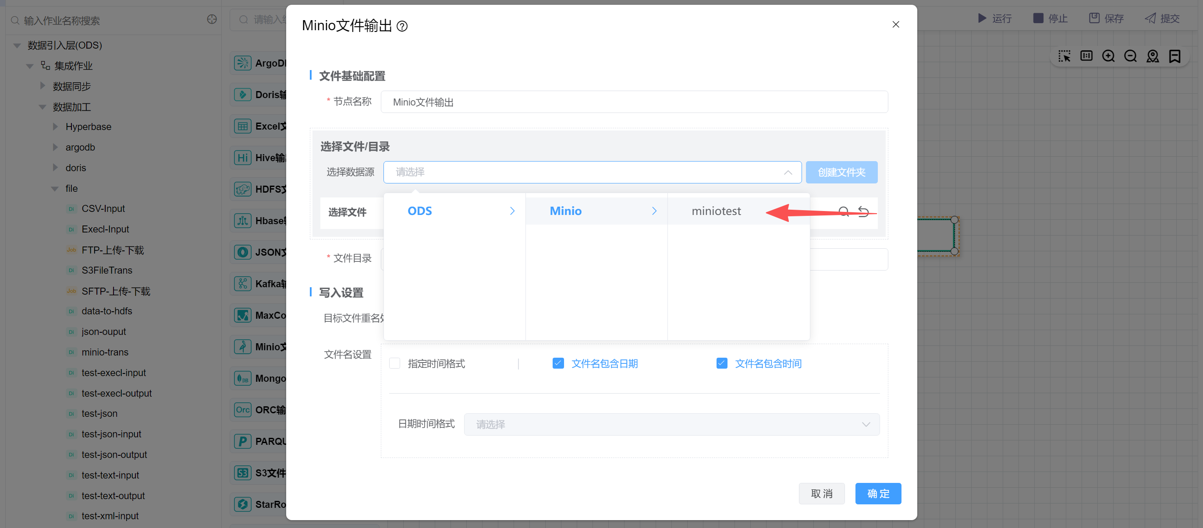Select ODS option in the cascader

pyautogui.click(x=419, y=211)
